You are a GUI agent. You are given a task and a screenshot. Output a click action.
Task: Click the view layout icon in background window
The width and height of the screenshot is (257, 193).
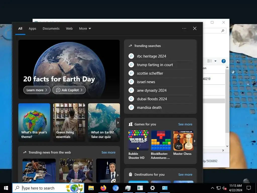click(x=210, y=61)
